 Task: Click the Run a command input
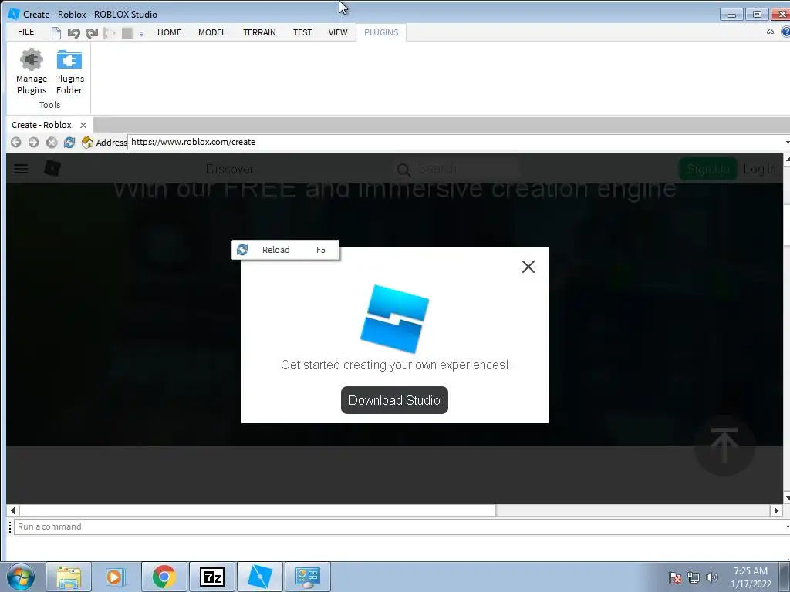pyautogui.click(x=398, y=526)
